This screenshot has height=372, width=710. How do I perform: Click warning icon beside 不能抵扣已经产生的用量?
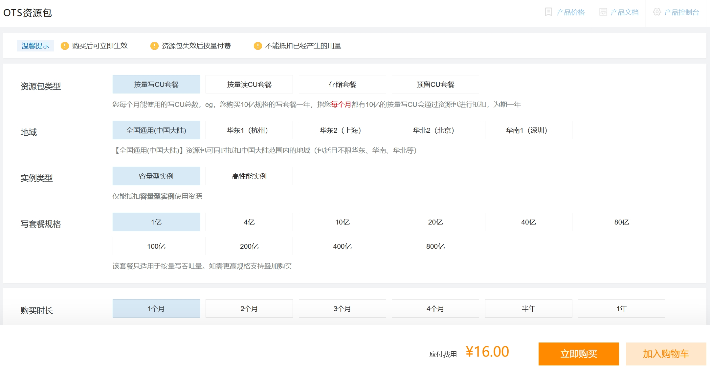[258, 46]
